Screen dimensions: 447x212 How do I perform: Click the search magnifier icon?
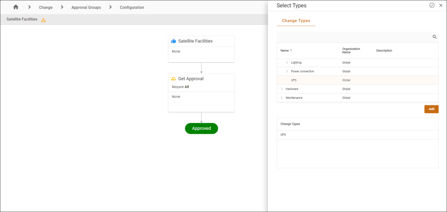pyautogui.click(x=434, y=37)
